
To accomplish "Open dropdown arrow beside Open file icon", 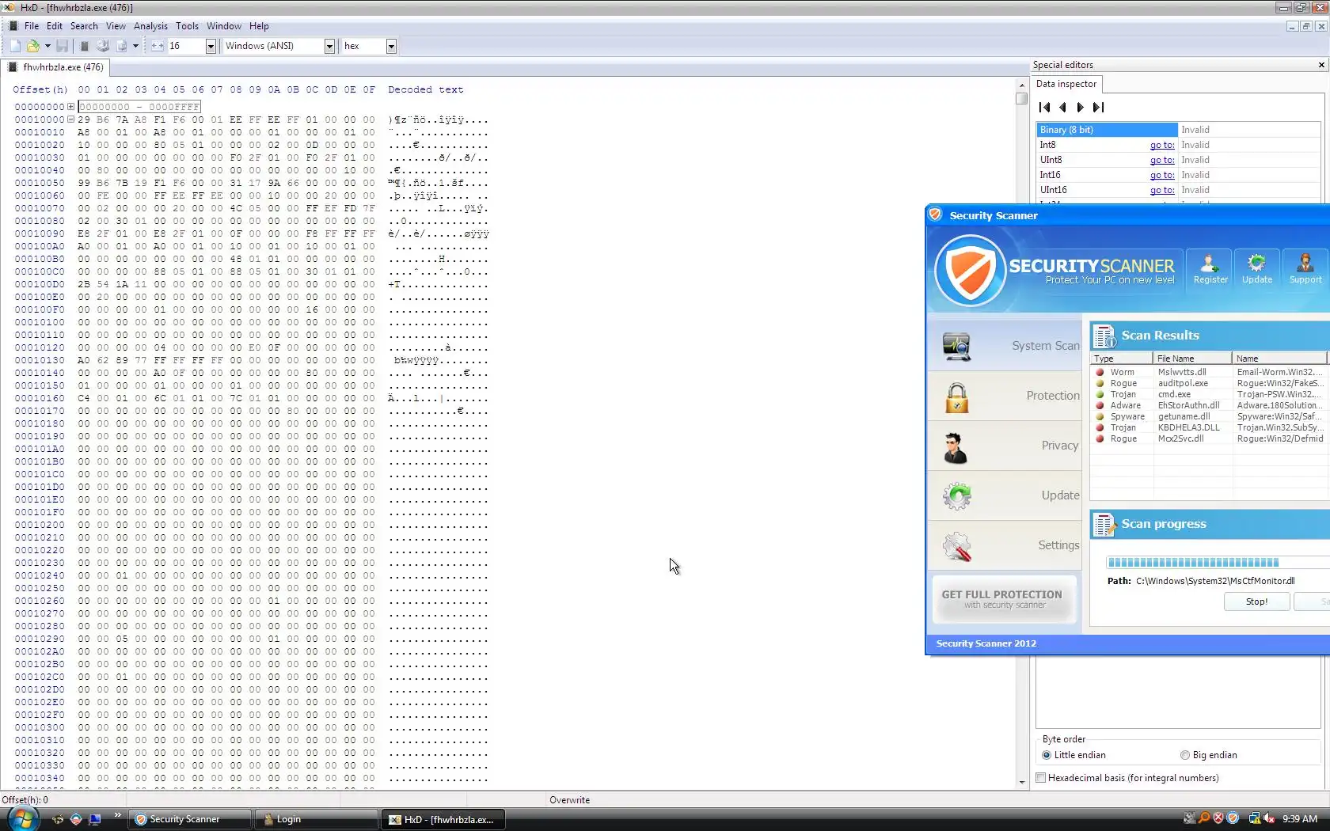I will [x=47, y=46].
